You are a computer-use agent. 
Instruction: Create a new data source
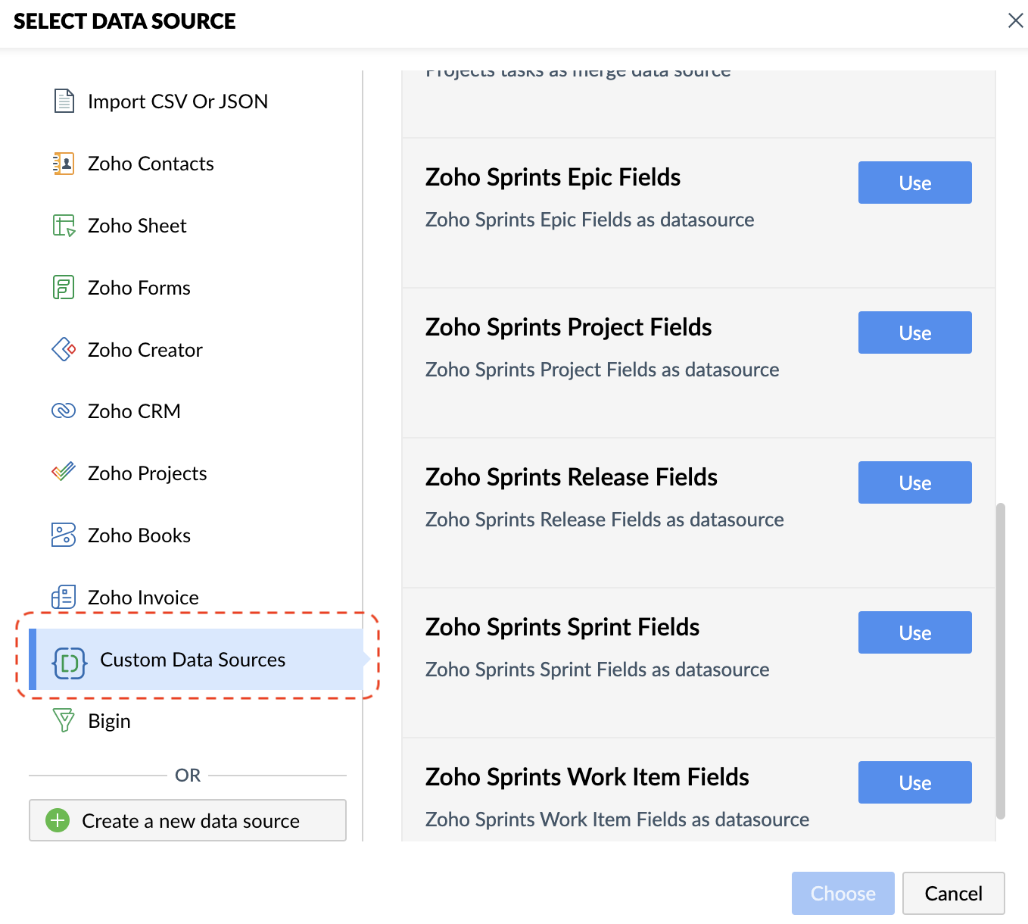188,820
